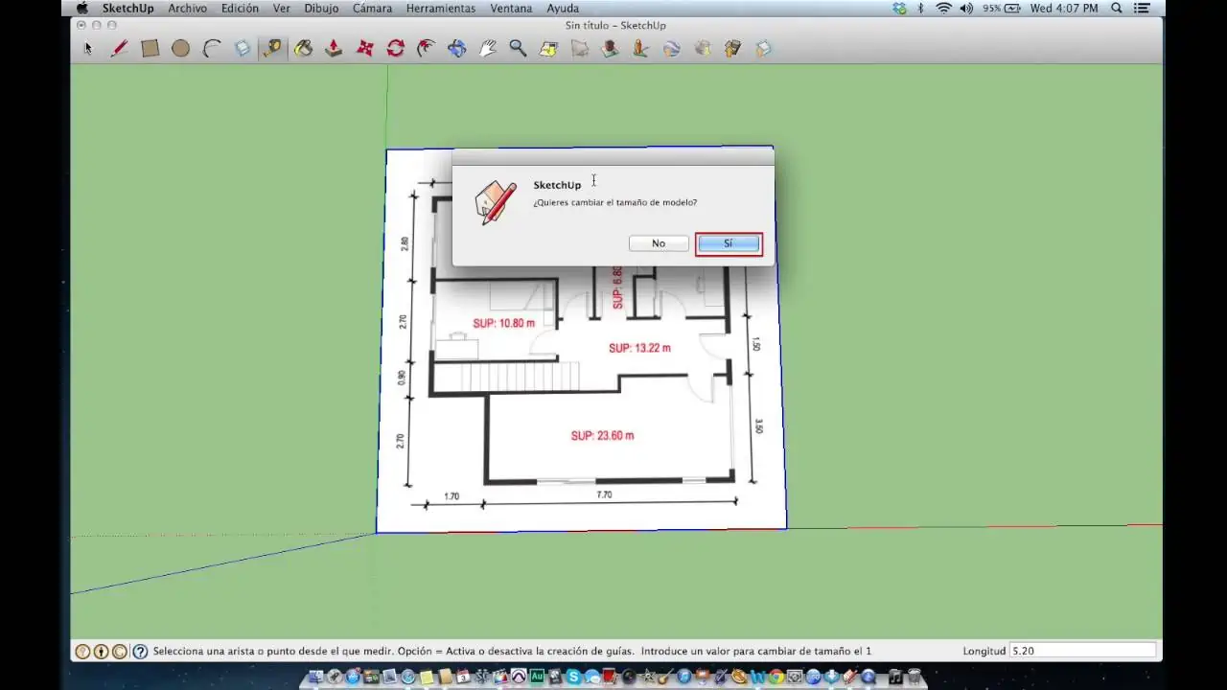
Task: Click the No button in dialog
Action: pyautogui.click(x=659, y=243)
